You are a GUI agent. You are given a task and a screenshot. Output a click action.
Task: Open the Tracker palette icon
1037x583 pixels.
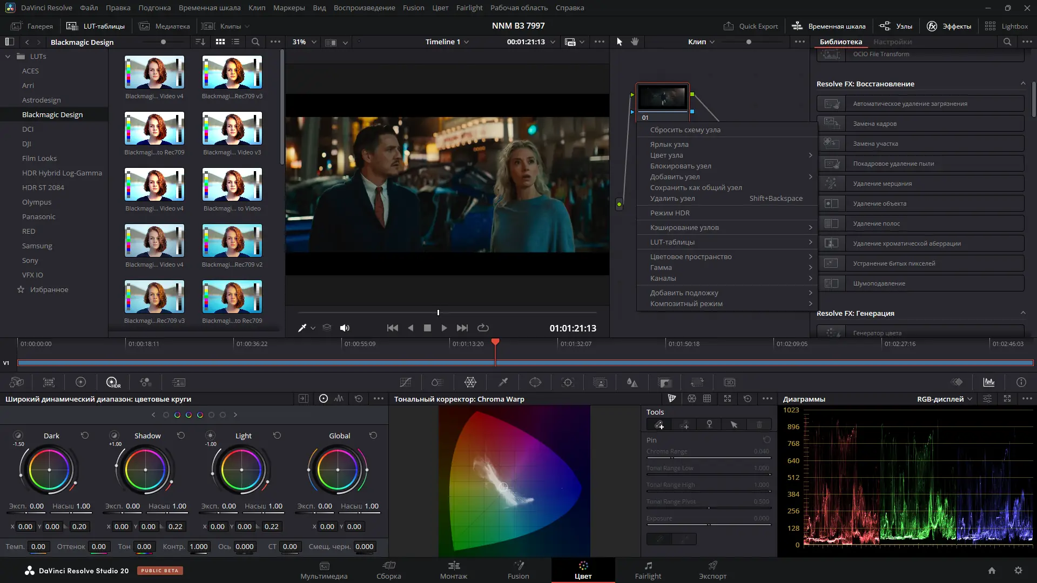click(568, 382)
